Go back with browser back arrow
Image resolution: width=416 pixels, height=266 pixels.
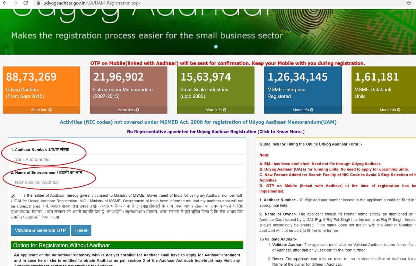click(x=5, y=3)
